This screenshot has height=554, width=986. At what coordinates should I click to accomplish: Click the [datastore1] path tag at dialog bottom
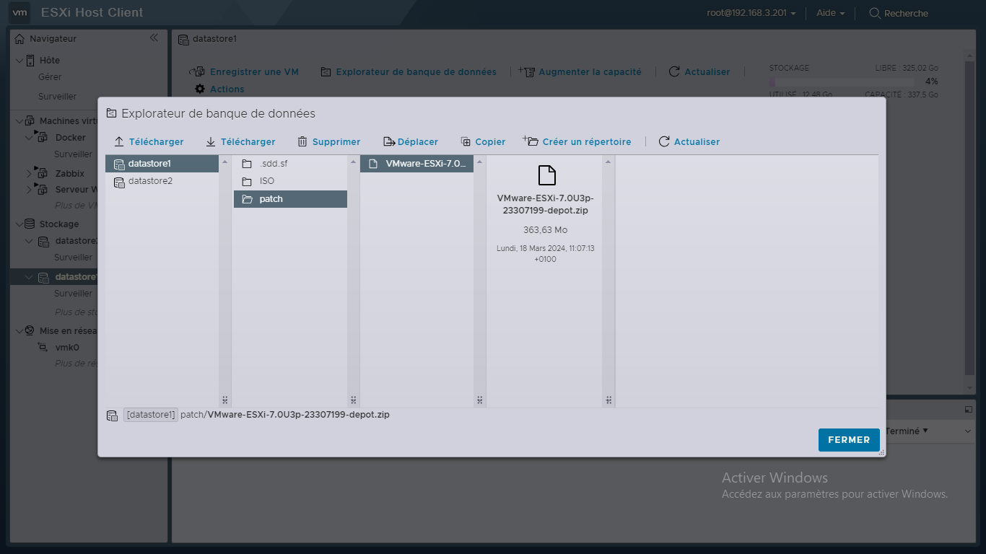click(151, 415)
